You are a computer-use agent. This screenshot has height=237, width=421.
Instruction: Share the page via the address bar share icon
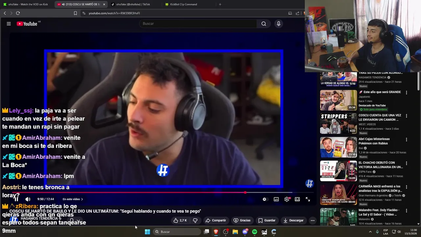(x=298, y=13)
